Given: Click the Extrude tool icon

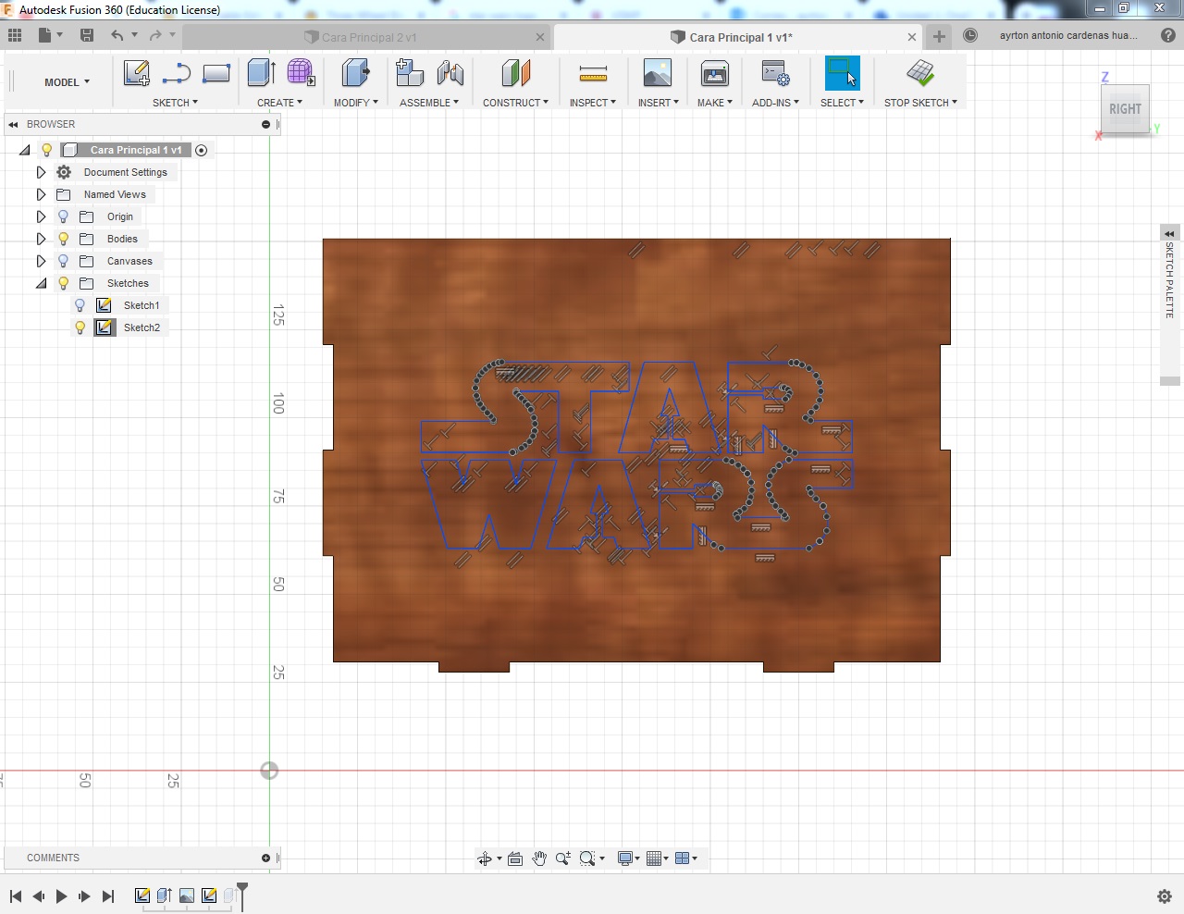Looking at the screenshot, I should pos(262,73).
